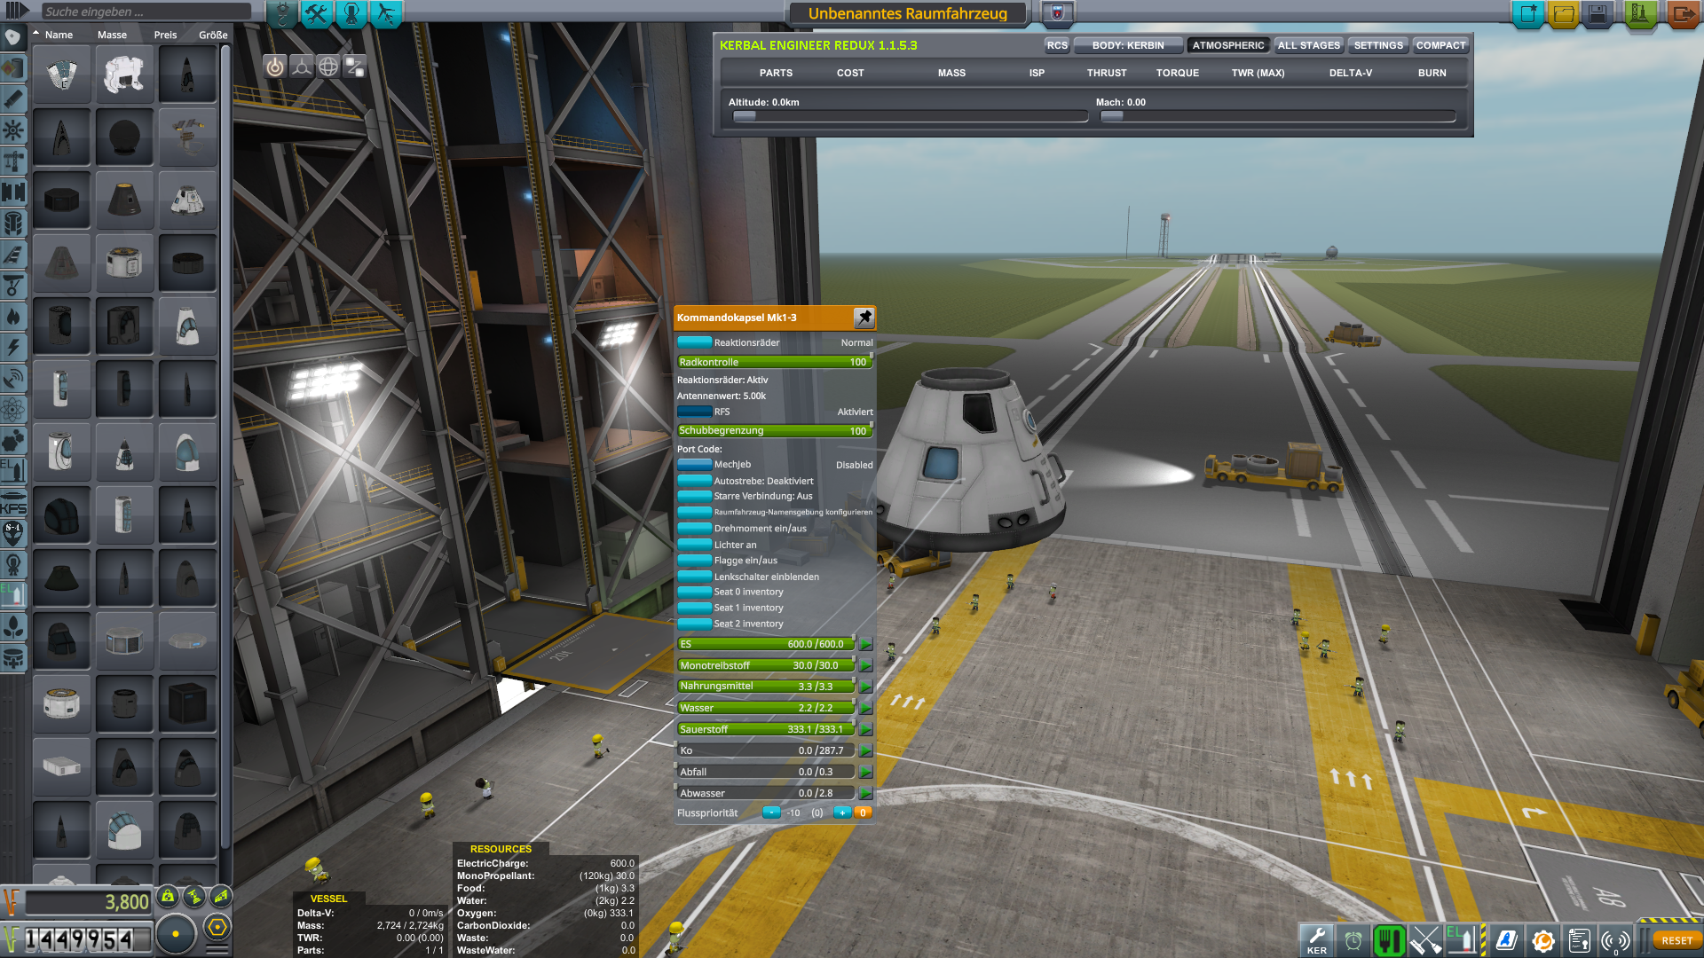Adjust the Schubbegrenzung slider
The image size is (1704, 958).
pyautogui.click(x=773, y=431)
